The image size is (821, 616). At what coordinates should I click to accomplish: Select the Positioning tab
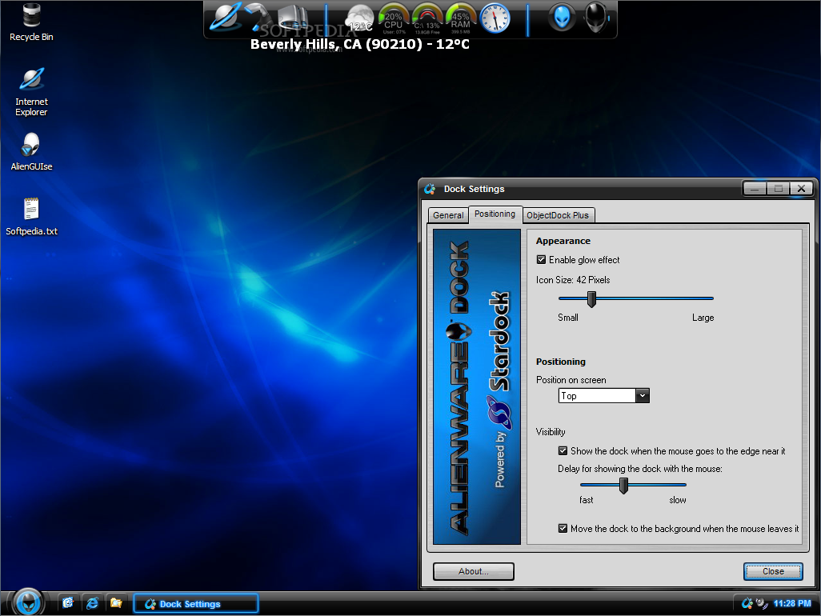pos(495,214)
